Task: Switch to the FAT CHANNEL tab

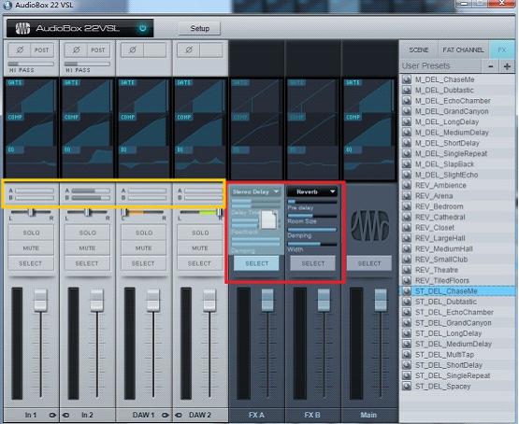Action: coord(463,50)
